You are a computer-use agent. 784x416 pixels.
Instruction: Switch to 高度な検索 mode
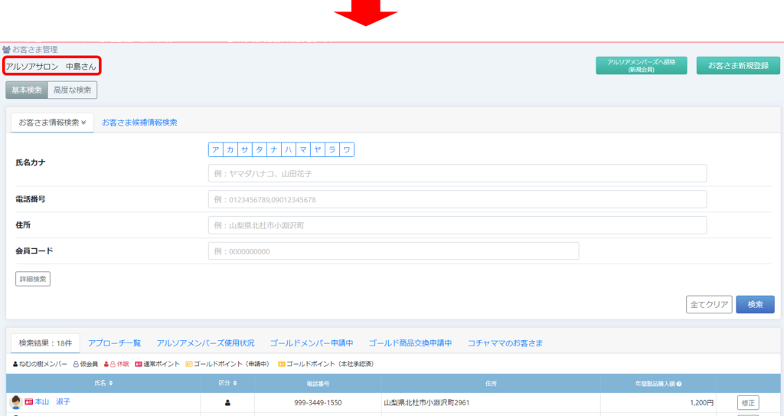[72, 90]
